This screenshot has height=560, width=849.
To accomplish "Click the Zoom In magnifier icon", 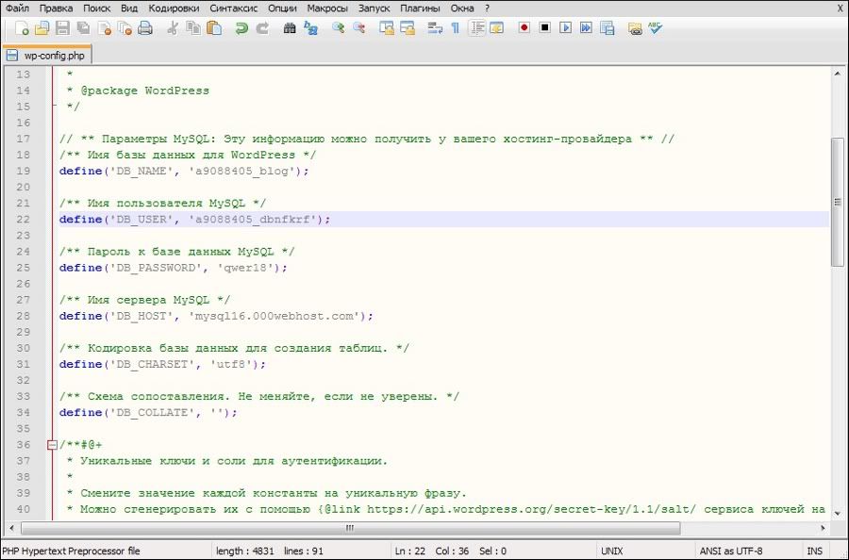I will [x=339, y=28].
